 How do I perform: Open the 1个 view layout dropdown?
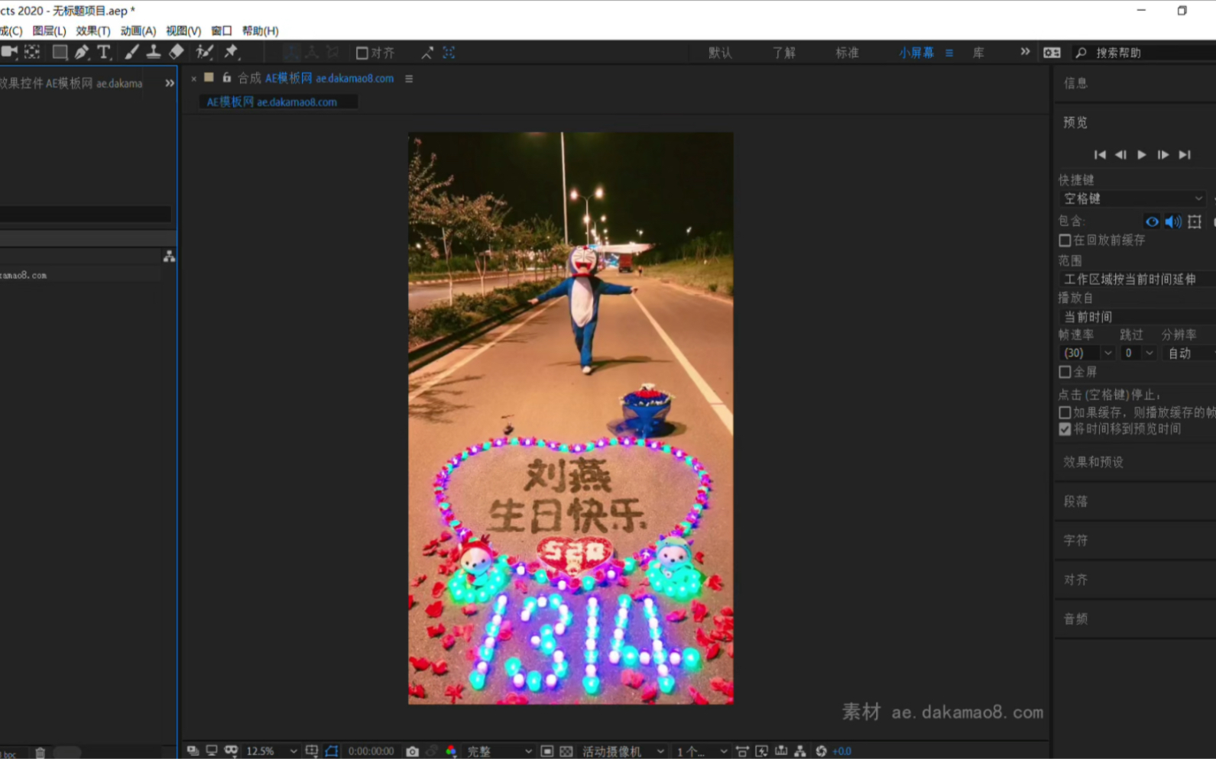click(701, 751)
